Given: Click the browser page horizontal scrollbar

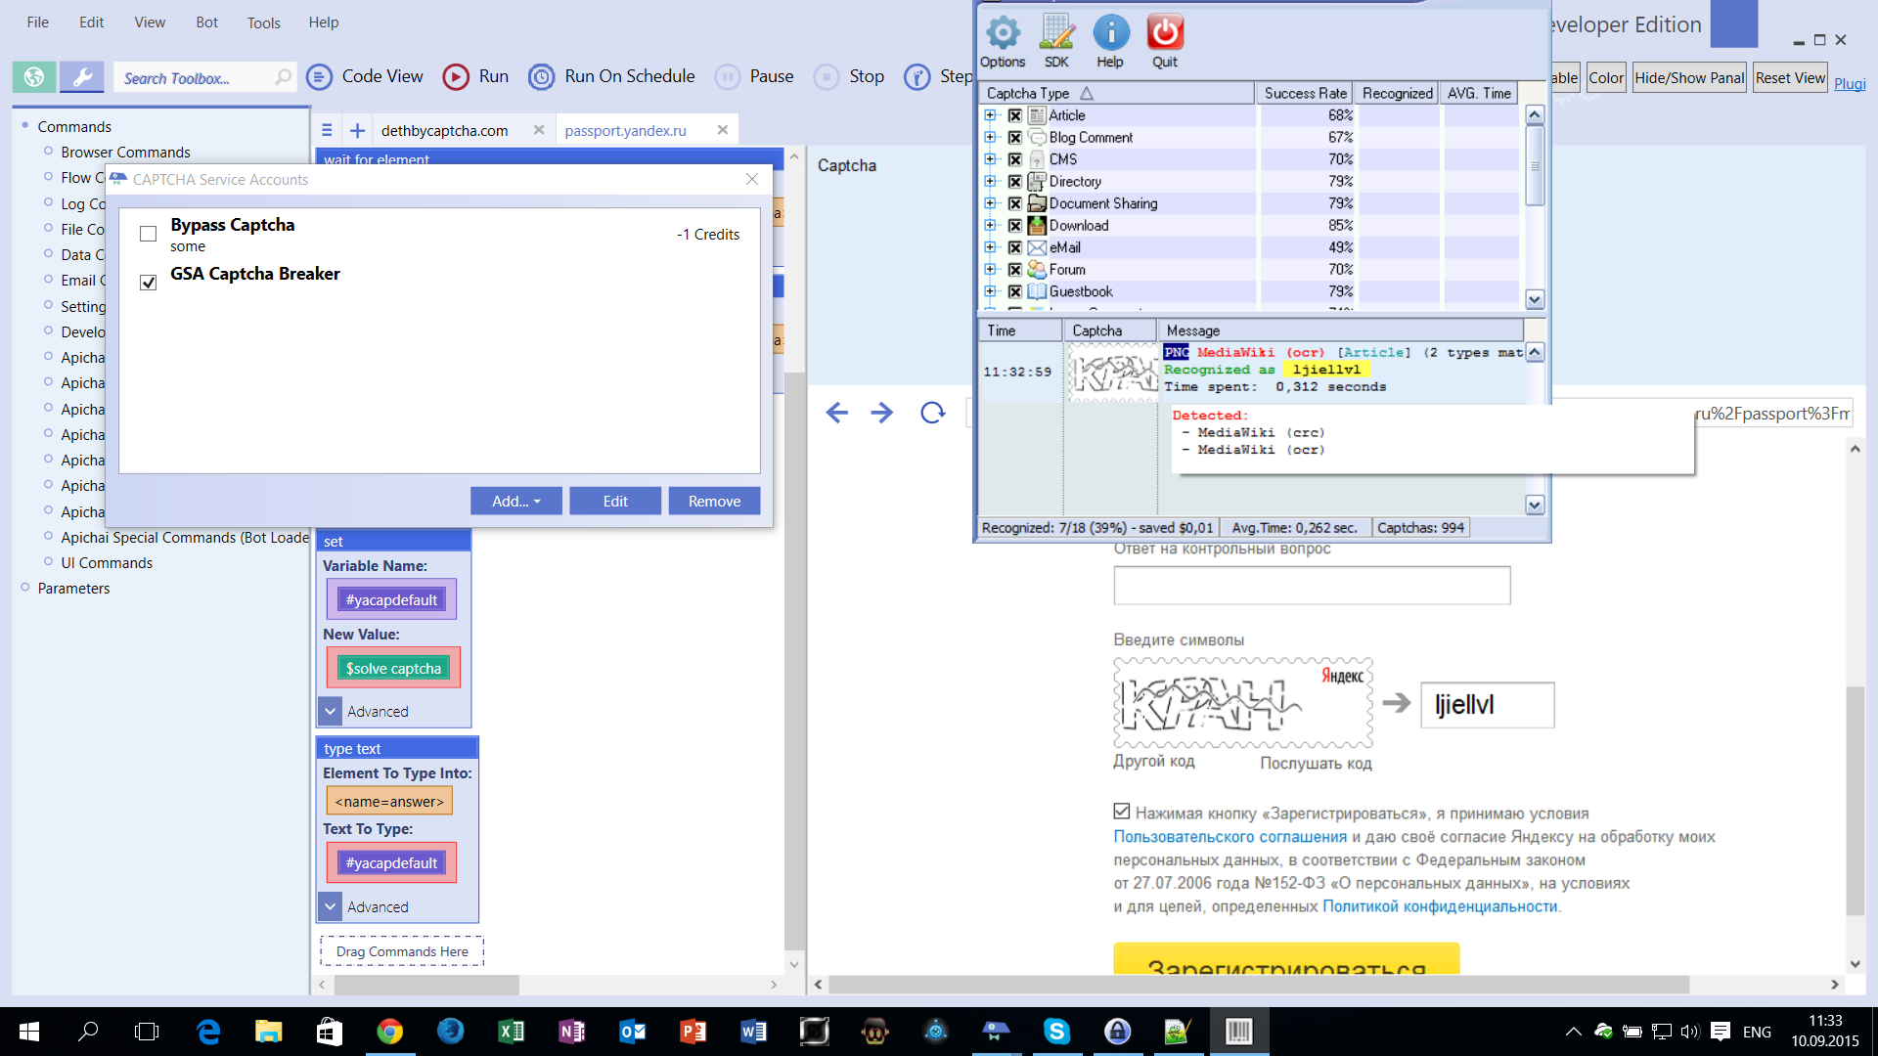Looking at the screenshot, I should pos(1259,984).
